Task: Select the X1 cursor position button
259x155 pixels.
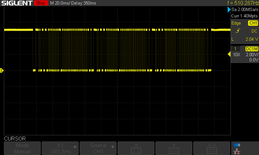Action: (x=60, y=148)
